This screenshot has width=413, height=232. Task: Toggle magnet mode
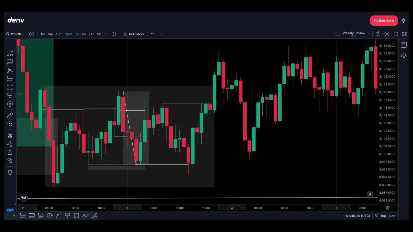pyautogui.click(x=10, y=135)
